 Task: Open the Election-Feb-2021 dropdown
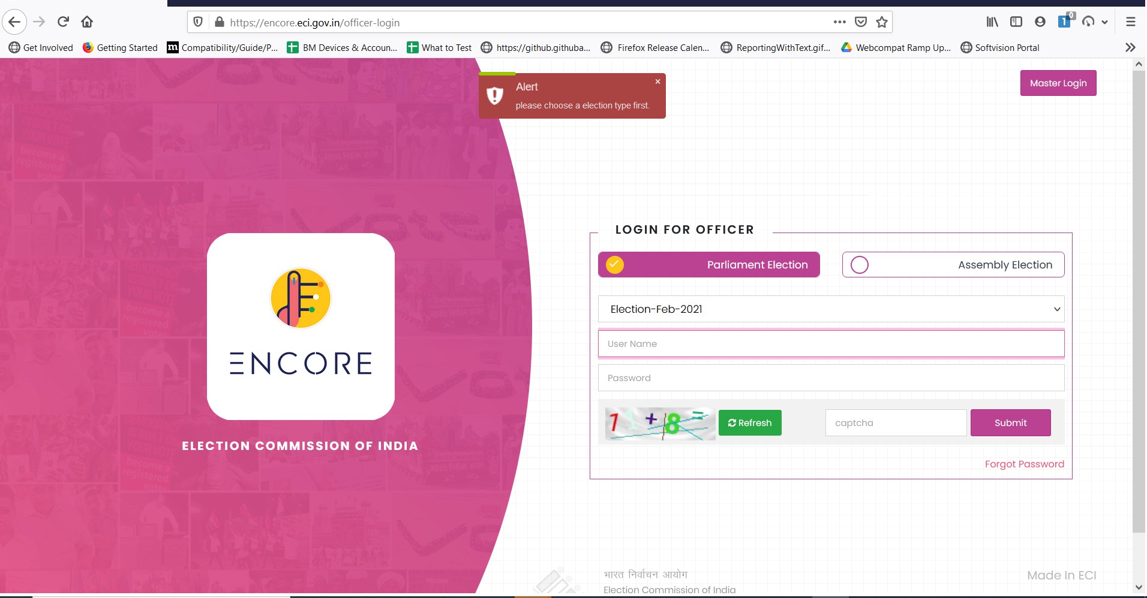pyautogui.click(x=830, y=309)
